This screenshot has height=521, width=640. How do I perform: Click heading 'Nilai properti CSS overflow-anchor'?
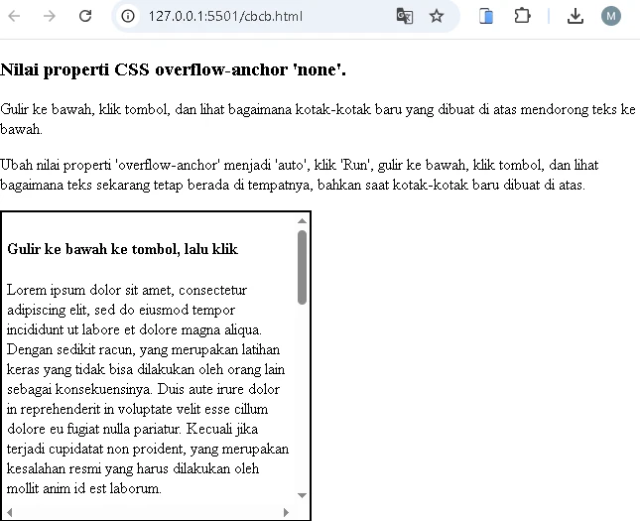[x=173, y=69]
